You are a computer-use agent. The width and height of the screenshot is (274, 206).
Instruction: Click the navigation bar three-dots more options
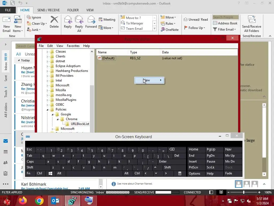click(6, 184)
